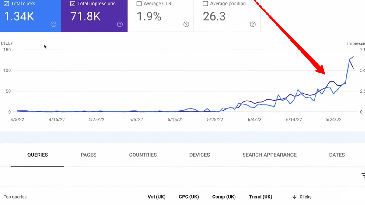Screen dimensions: 365x205
Task: Click the 150 clicks axis label
Action: coord(6,50)
